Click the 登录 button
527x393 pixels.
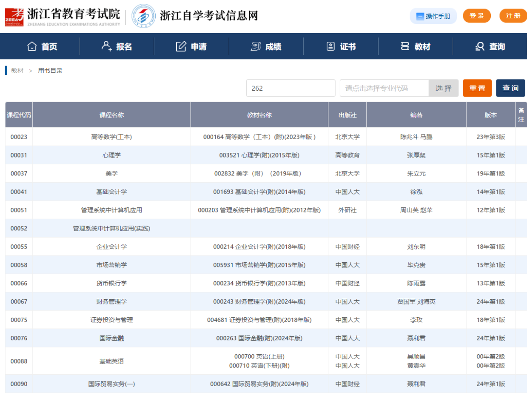[x=477, y=16]
